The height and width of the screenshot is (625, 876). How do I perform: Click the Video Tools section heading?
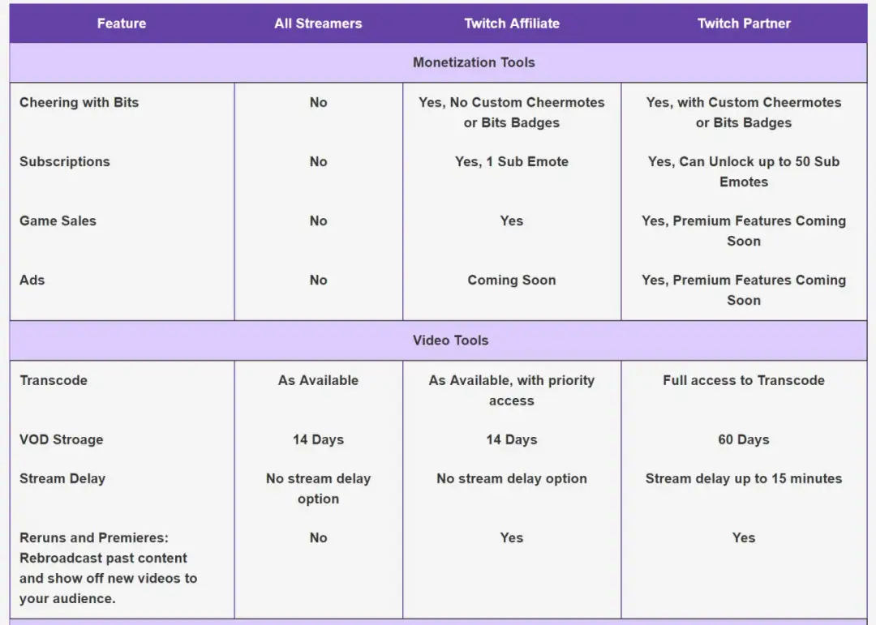click(x=450, y=340)
